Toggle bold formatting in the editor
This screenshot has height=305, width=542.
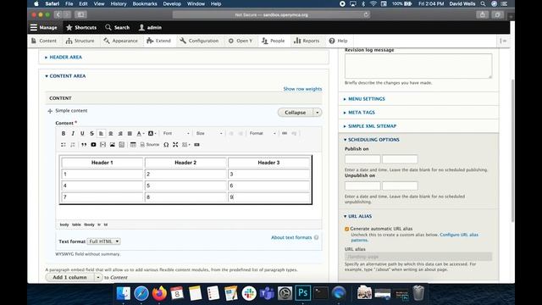64,134
